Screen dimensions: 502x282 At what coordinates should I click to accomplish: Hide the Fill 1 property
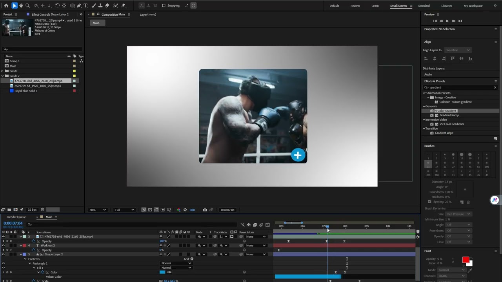click(4, 268)
